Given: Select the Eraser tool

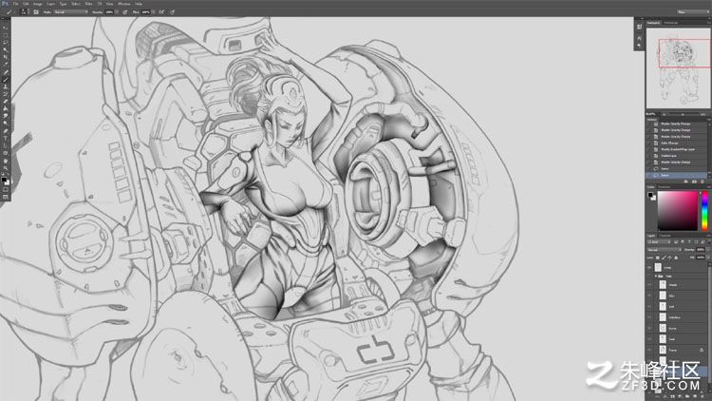Looking at the screenshot, I should [6, 101].
